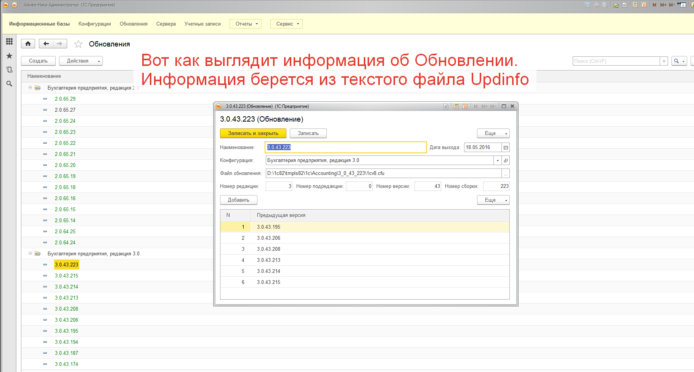This screenshot has height=372, width=694.
Task: Select previous version row 3.0.43.208
Action: pos(365,249)
